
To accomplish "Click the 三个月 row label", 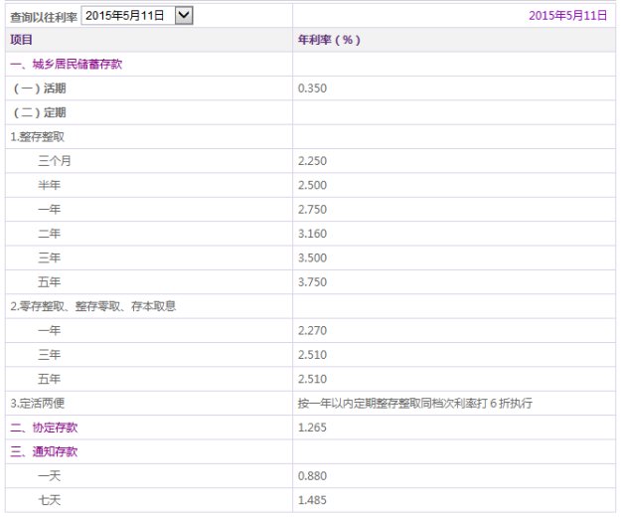I will (x=55, y=161).
